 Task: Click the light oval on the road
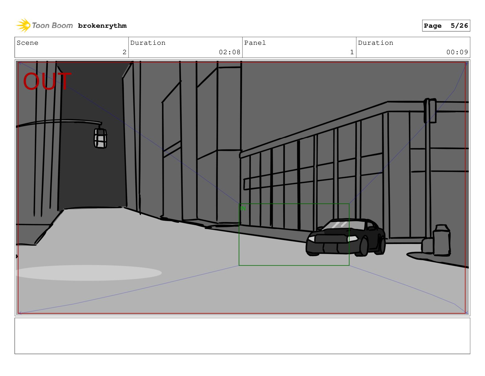(89, 273)
